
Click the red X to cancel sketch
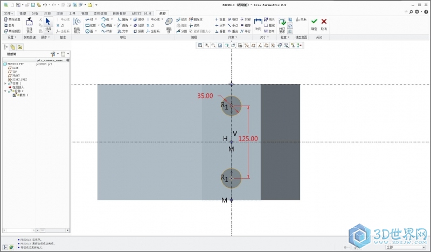point(324,22)
